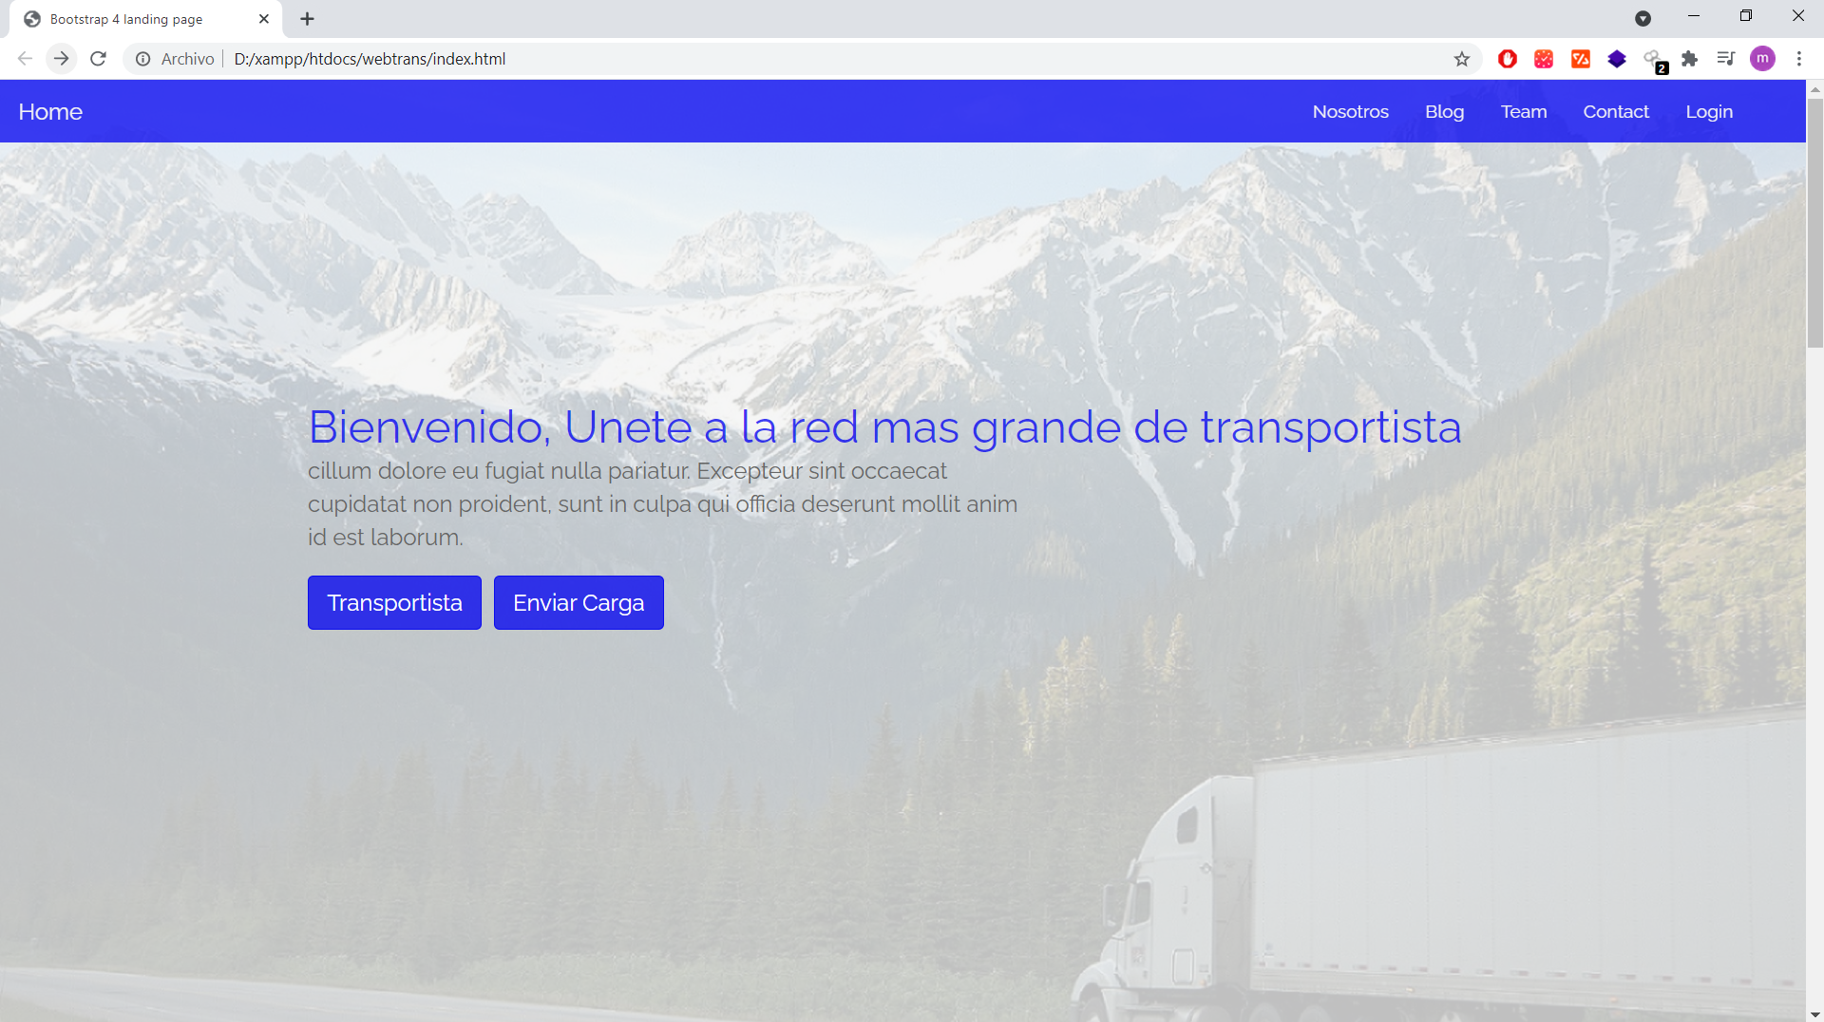Click the browser forward arrow
1824x1022 pixels.
click(62, 59)
